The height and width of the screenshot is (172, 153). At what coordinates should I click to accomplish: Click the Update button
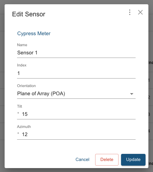click(133, 160)
